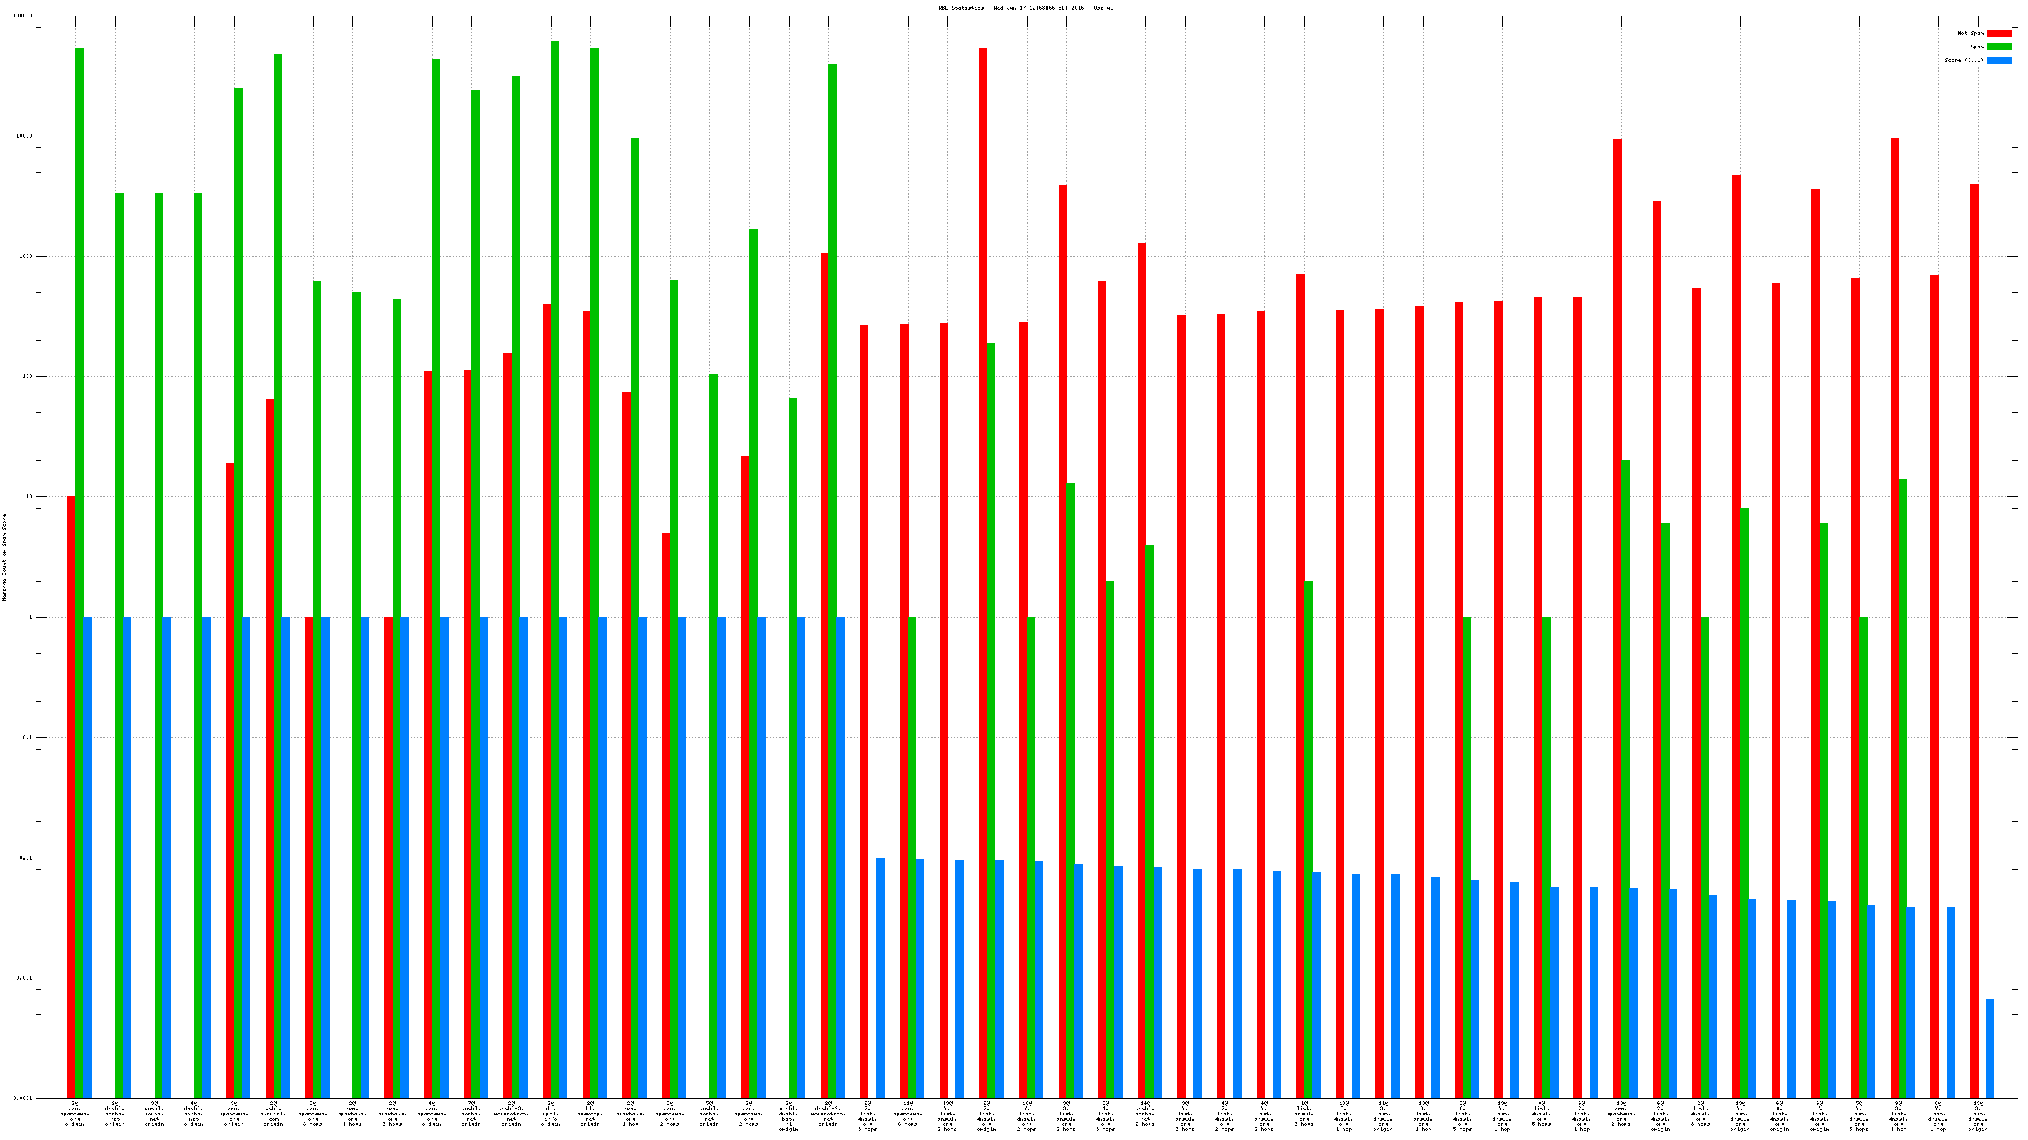
Task: Click the 0.01 tick label on the y-axis
Action: click(x=26, y=858)
